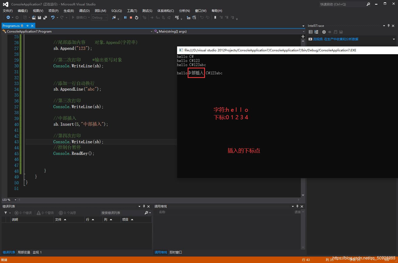Image resolution: width=398 pixels, height=263 pixels.
Task: Open the streaming video IntelliTrace link
Action: (336, 39)
